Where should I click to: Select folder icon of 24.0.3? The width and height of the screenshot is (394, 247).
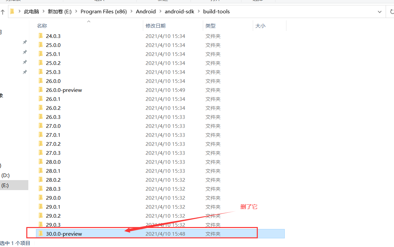point(41,36)
